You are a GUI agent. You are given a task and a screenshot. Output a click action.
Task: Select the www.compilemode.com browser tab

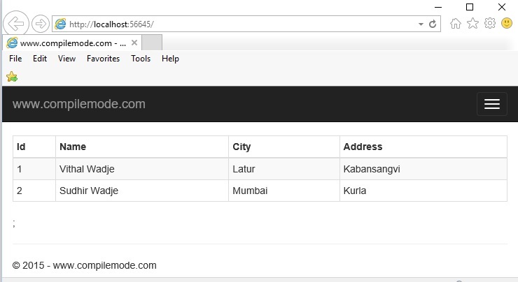point(66,43)
